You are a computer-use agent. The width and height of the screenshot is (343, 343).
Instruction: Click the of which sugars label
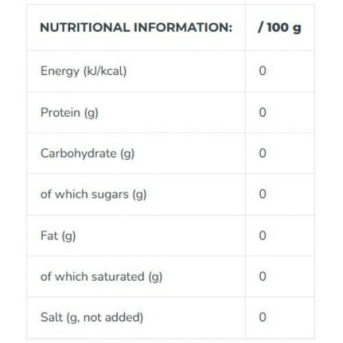93,194
